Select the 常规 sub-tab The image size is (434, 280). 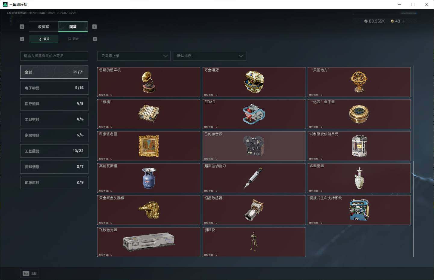point(44,39)
